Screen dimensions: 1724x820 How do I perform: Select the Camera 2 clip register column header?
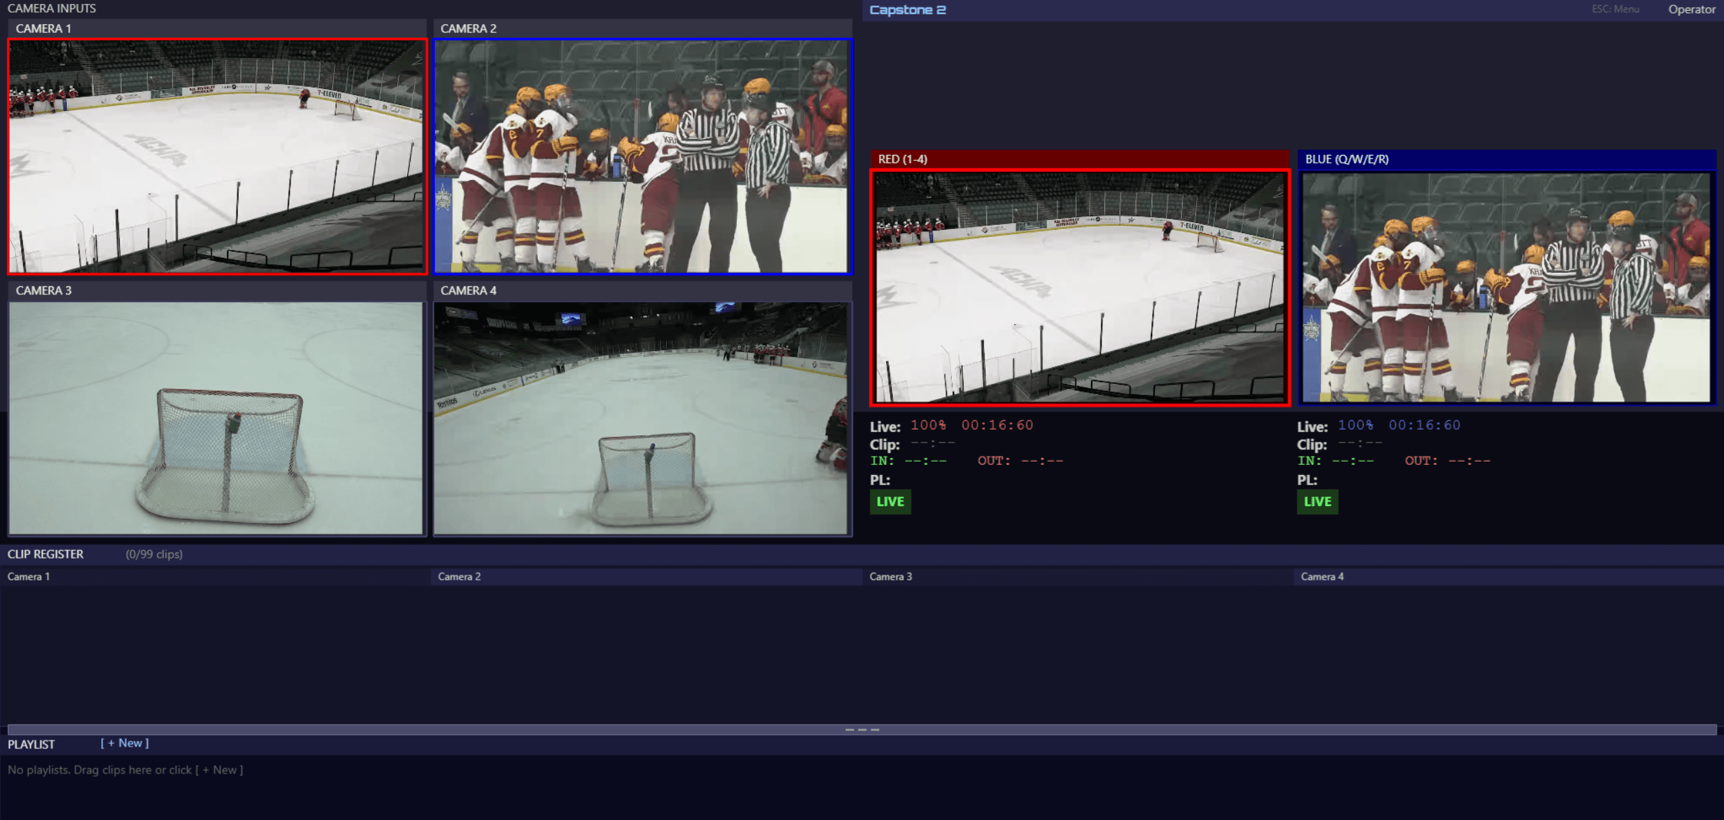click(458, 577)
